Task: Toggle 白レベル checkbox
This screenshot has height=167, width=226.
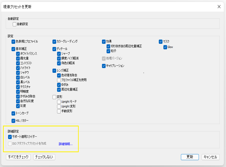Action: (x=18, y=77)
